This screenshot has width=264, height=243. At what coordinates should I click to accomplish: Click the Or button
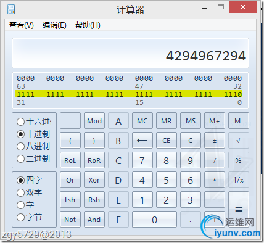70,180
